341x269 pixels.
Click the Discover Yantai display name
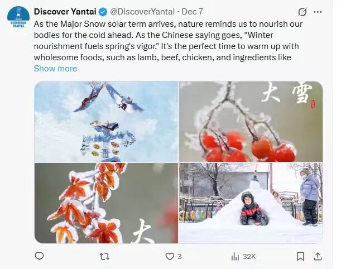click(65, 12)
